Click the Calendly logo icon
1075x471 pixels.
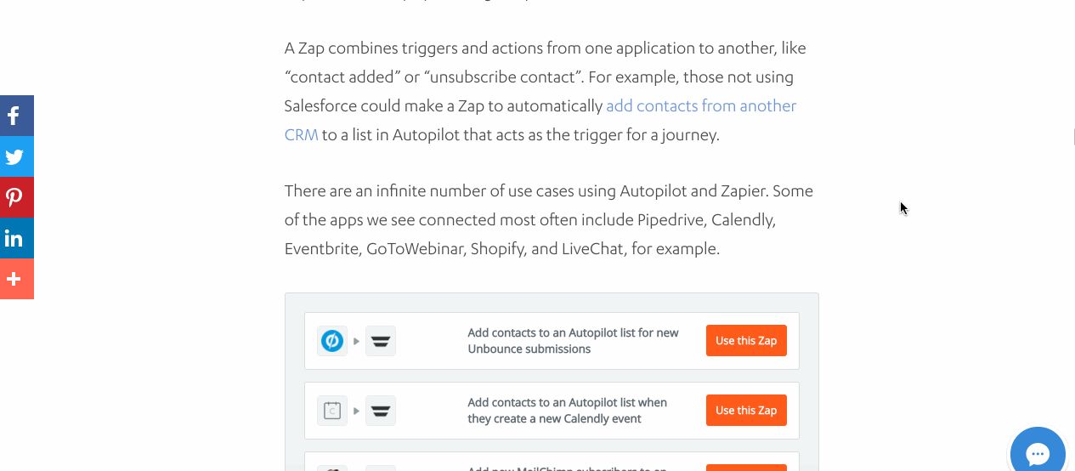[332, 411]
